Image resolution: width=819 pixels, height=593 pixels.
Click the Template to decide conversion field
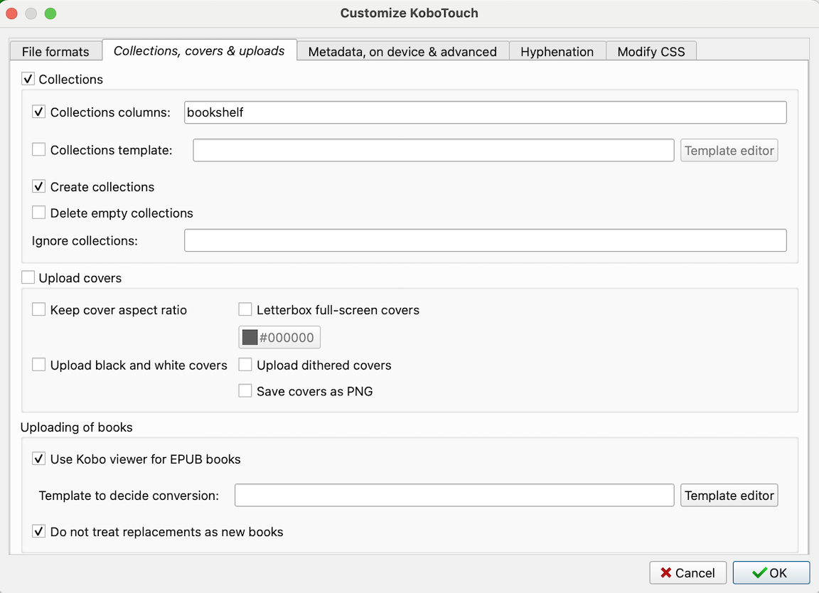pos(454,496)
